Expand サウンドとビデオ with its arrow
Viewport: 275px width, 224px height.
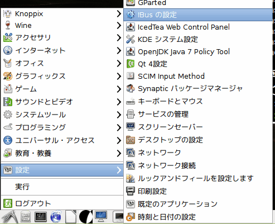(119, 102)
